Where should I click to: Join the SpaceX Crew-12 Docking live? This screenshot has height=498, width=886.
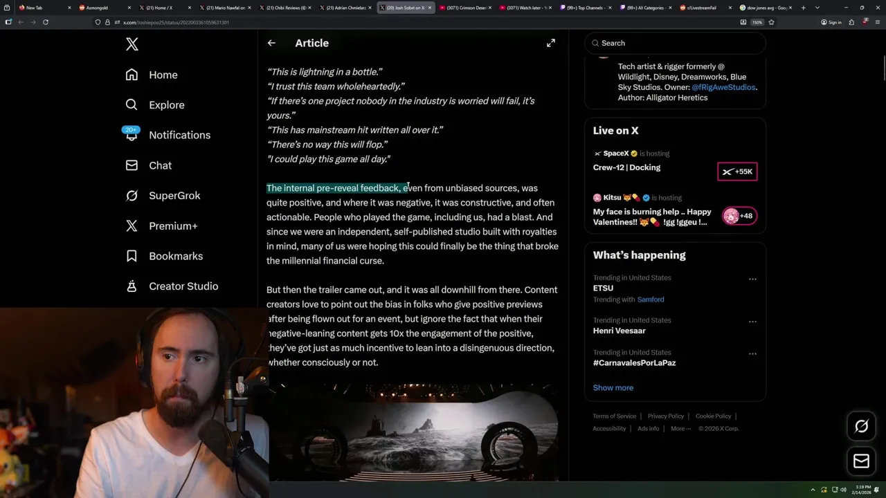(737, 172)
